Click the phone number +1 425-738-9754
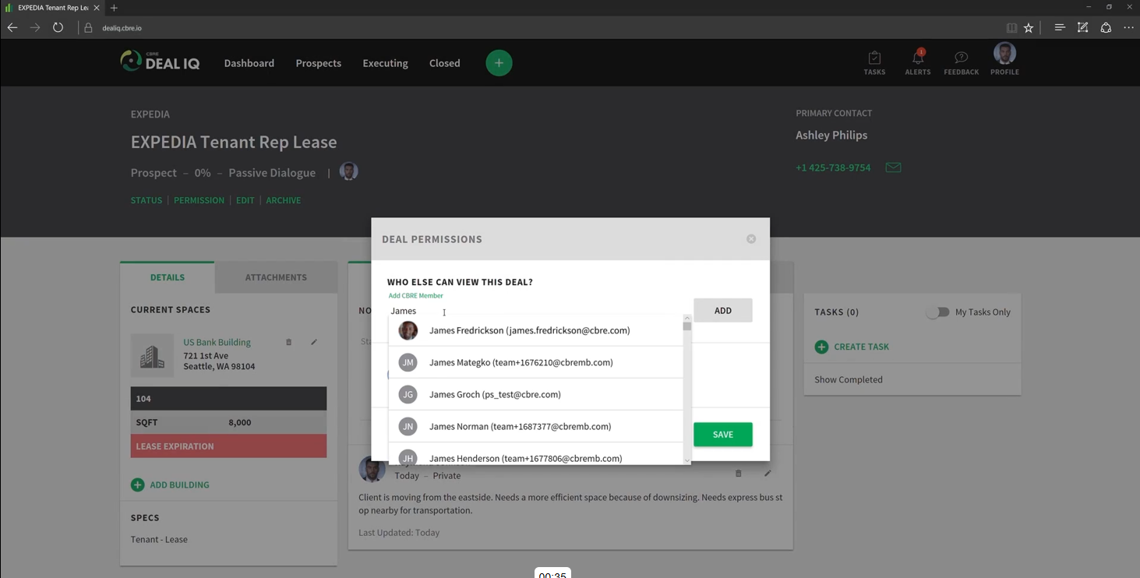Image resolution: width=1140 pixels, height=578 pixels. (833, 167)
